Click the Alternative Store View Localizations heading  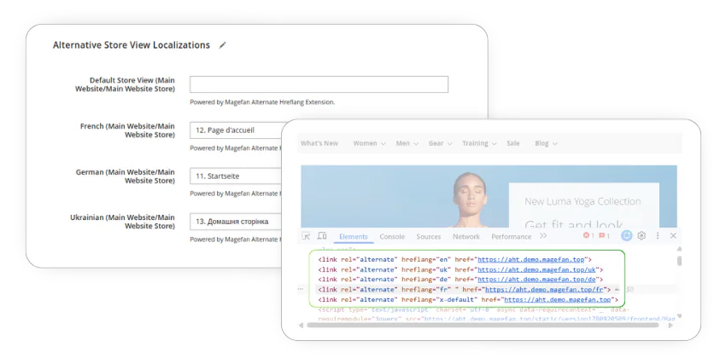(132, 45)
